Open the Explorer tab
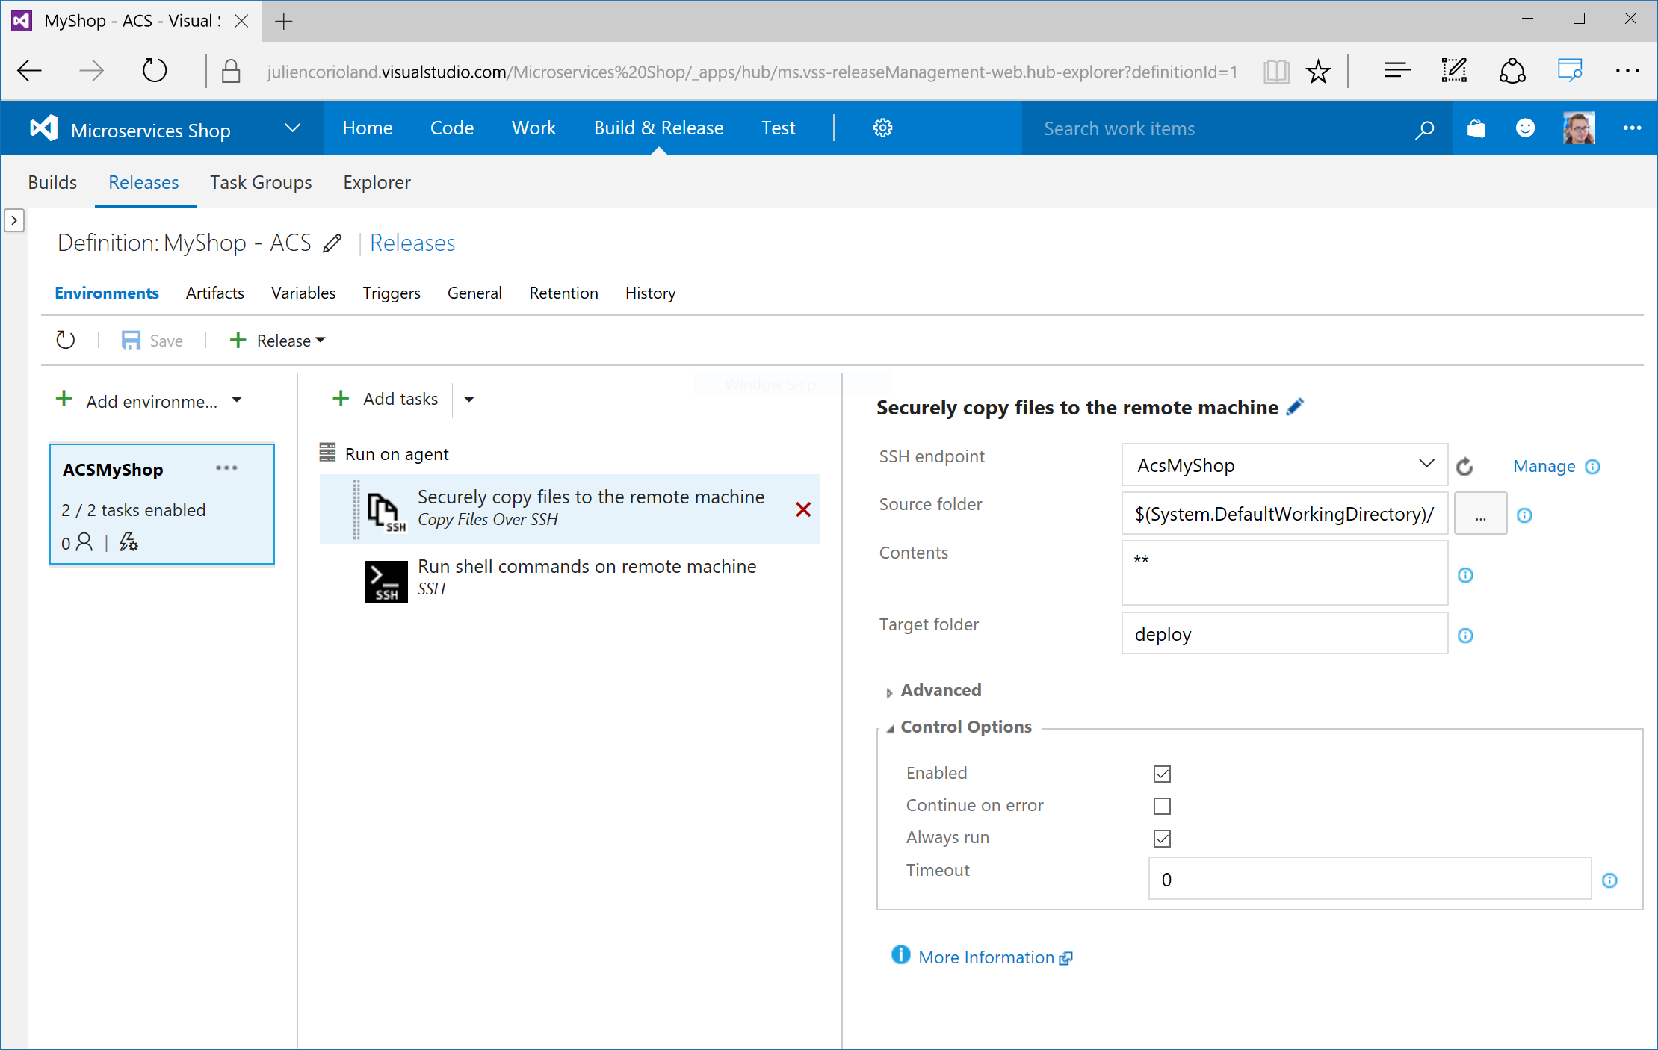 (x=377, y=183)
